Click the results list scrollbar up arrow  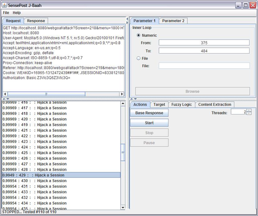point(123,103)
